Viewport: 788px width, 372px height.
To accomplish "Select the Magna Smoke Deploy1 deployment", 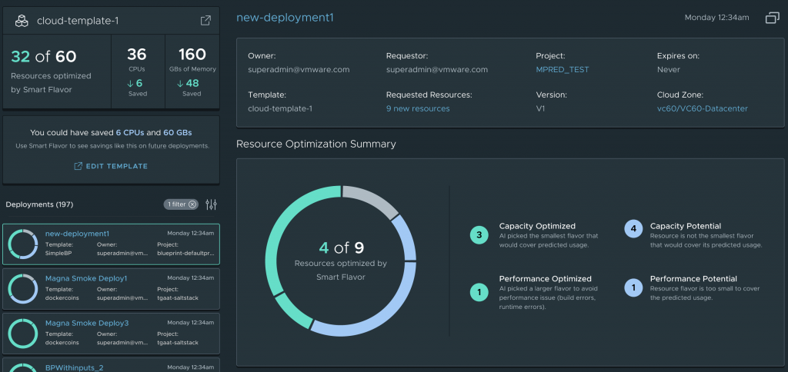I will tap(111, 288).
